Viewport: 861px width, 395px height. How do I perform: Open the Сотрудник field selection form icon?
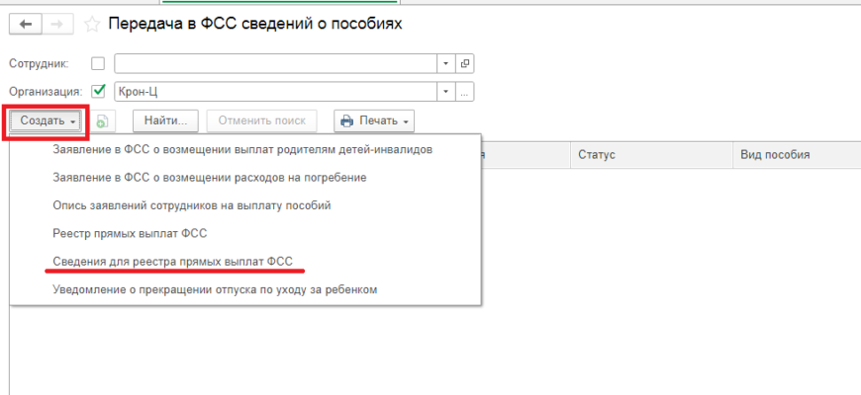tap(464, 63)
